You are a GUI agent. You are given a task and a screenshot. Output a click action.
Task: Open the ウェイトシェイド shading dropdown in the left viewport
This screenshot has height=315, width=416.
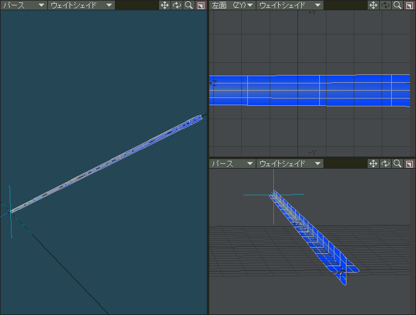81,5
